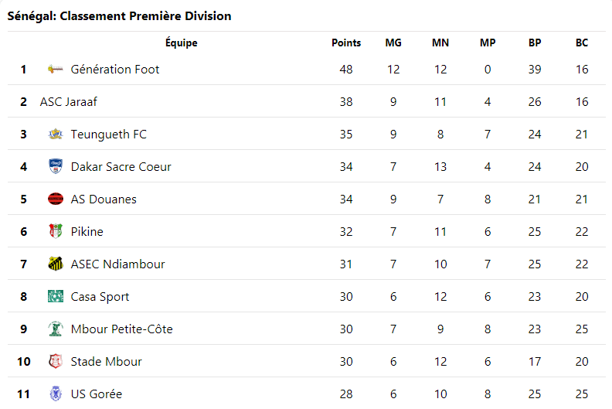Viewport: 612px width, 409px height.
Task: Click the Stade Mbour red crest
Action: (x=55, y=362)
